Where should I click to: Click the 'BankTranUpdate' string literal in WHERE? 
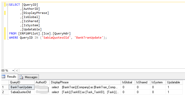tap(89, 38)
